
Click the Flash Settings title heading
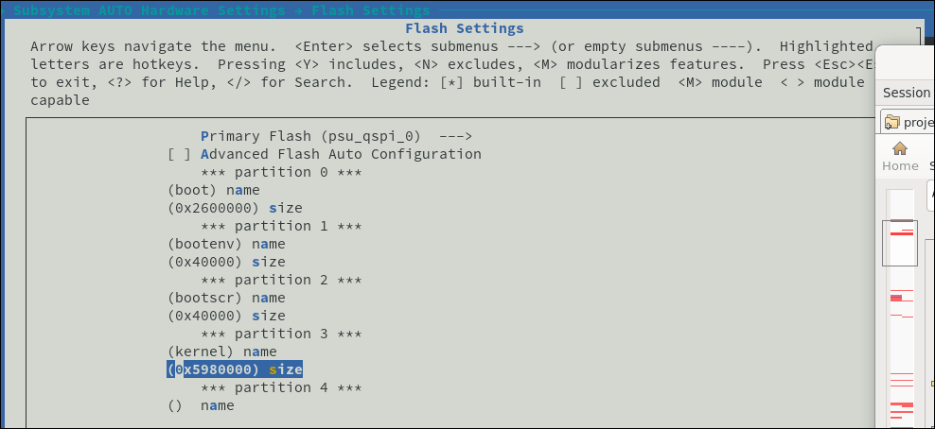click(x=464, y=28)
